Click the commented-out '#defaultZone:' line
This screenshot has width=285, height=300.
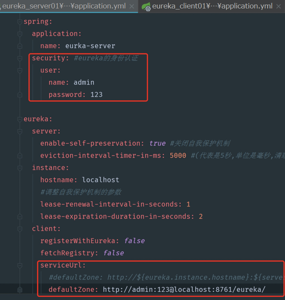(x=167, y=277)
